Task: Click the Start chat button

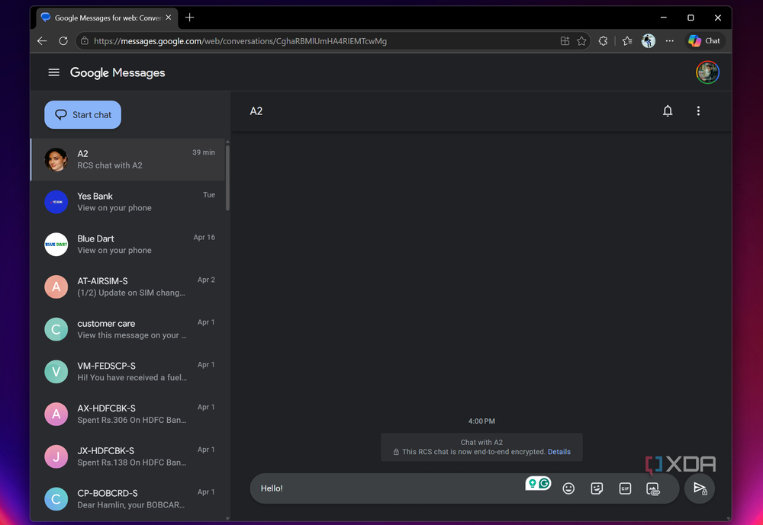Action: point(82,115)
